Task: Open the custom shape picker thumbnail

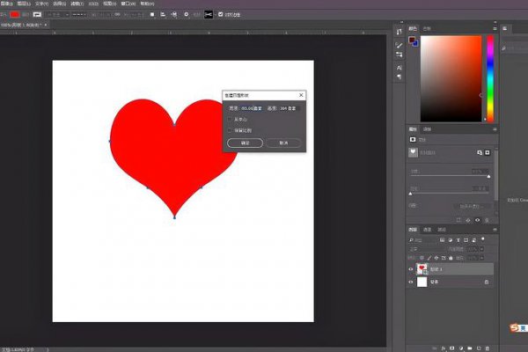Action: [x=209, y=14]
